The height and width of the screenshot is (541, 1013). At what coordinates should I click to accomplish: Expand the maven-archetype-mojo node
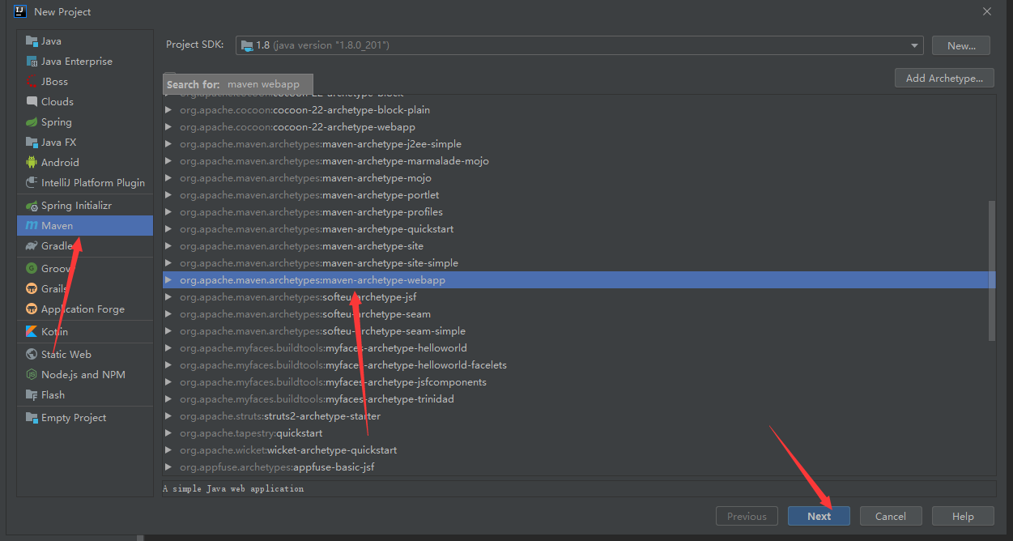[168, 178]
